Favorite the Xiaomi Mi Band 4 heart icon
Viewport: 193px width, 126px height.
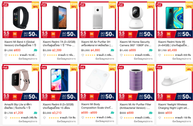point(6,55)
